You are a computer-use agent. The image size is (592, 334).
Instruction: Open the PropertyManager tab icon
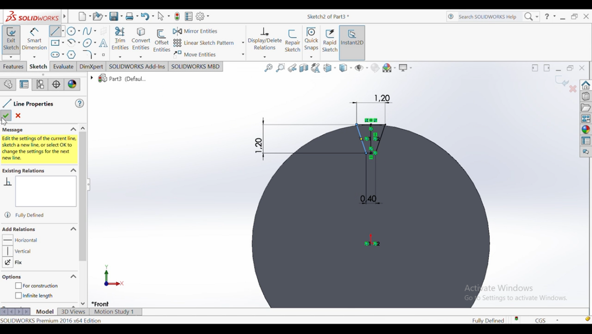click(24, 84)
